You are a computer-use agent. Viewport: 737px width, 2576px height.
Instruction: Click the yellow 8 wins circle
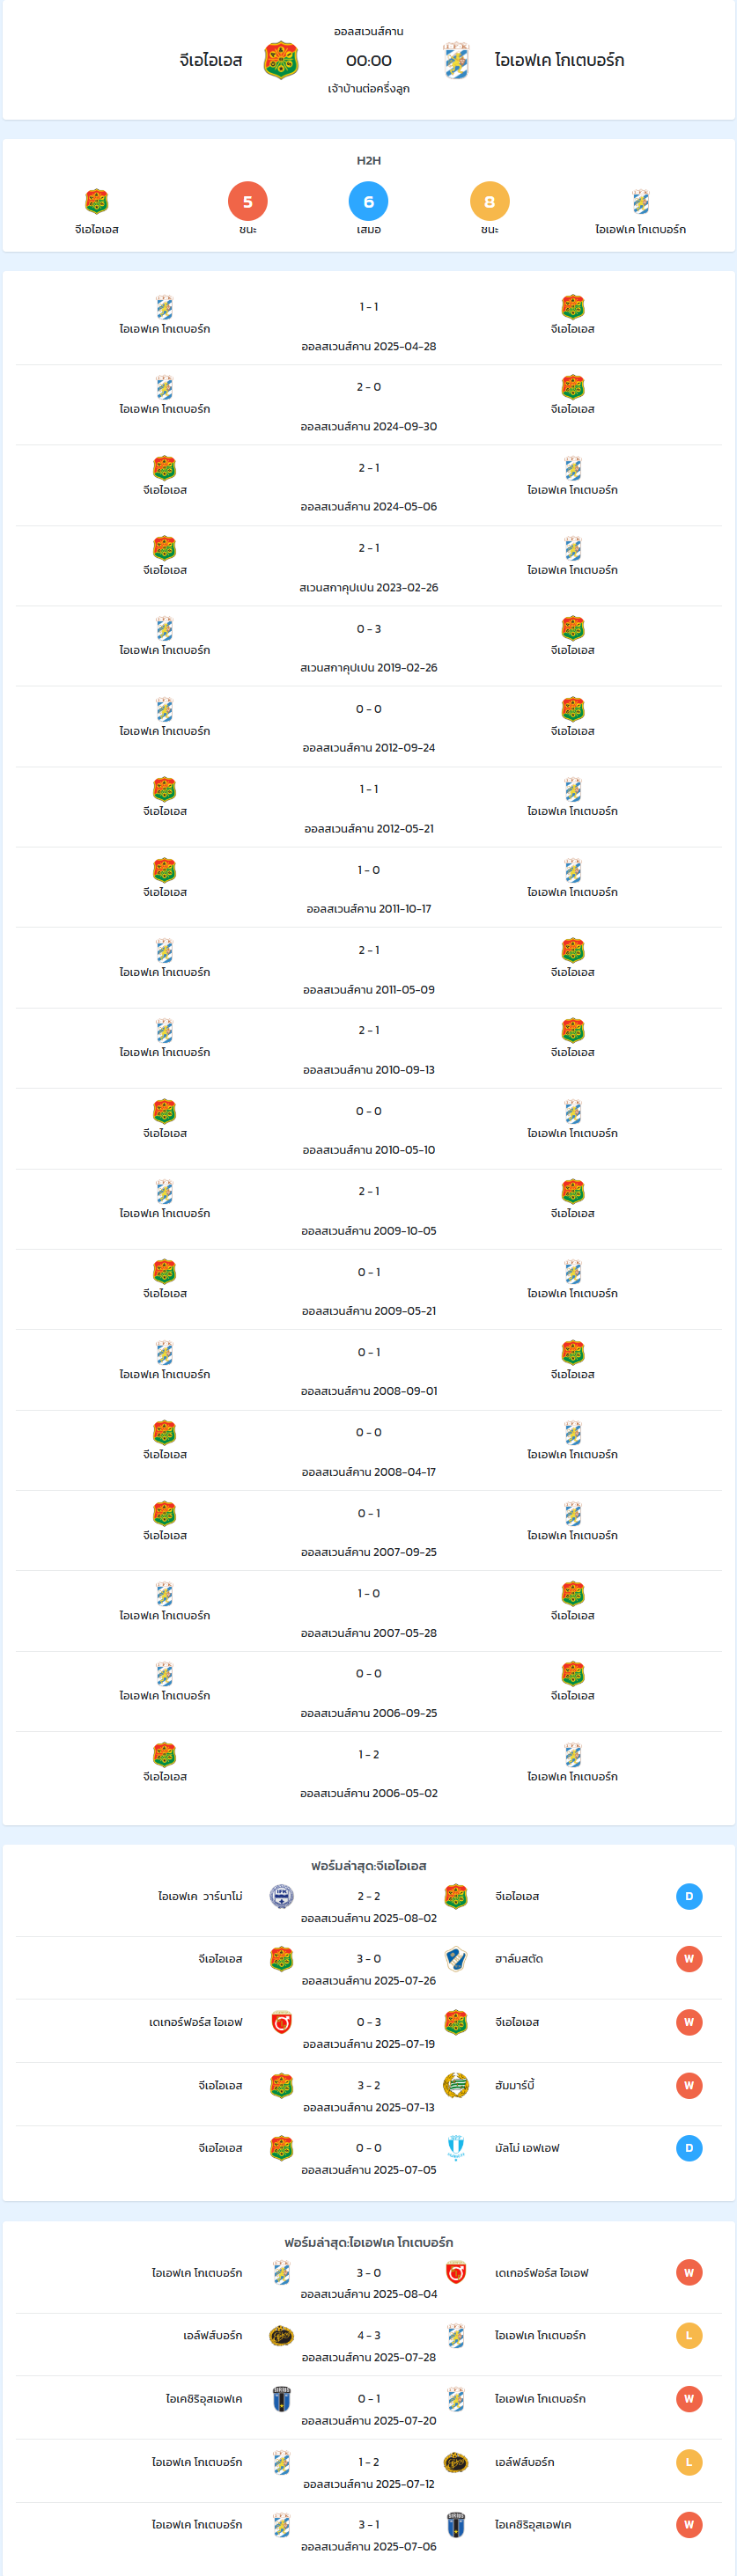point(490,201)
